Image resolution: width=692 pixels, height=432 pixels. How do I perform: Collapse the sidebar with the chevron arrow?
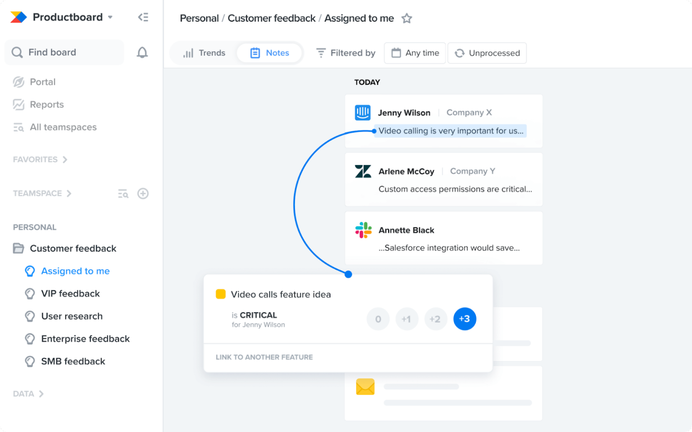143,17
